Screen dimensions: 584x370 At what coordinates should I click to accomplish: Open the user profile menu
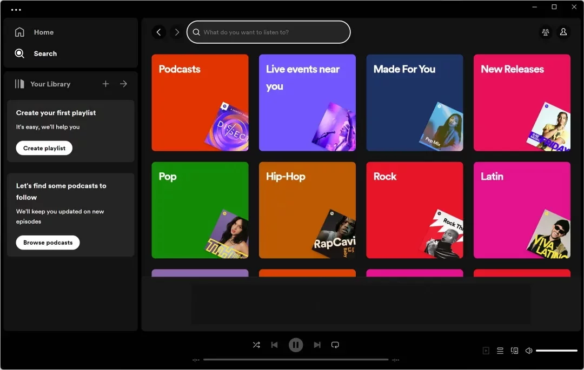(x=563, y=32)
